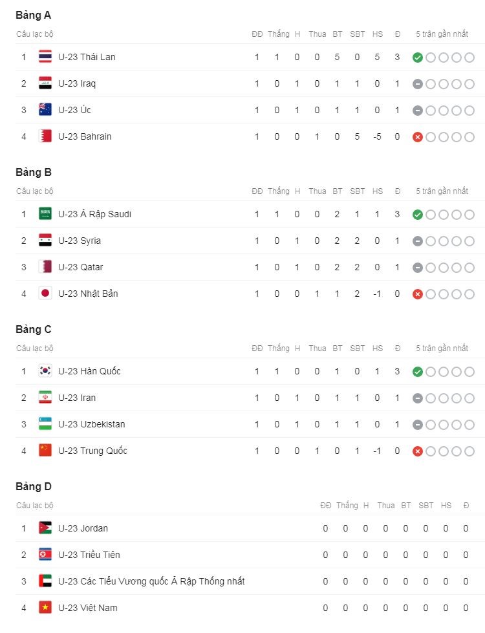Click the red loss icon for Bahrain
This screenshot has height=633, width=485.
(x=418, y=137)
